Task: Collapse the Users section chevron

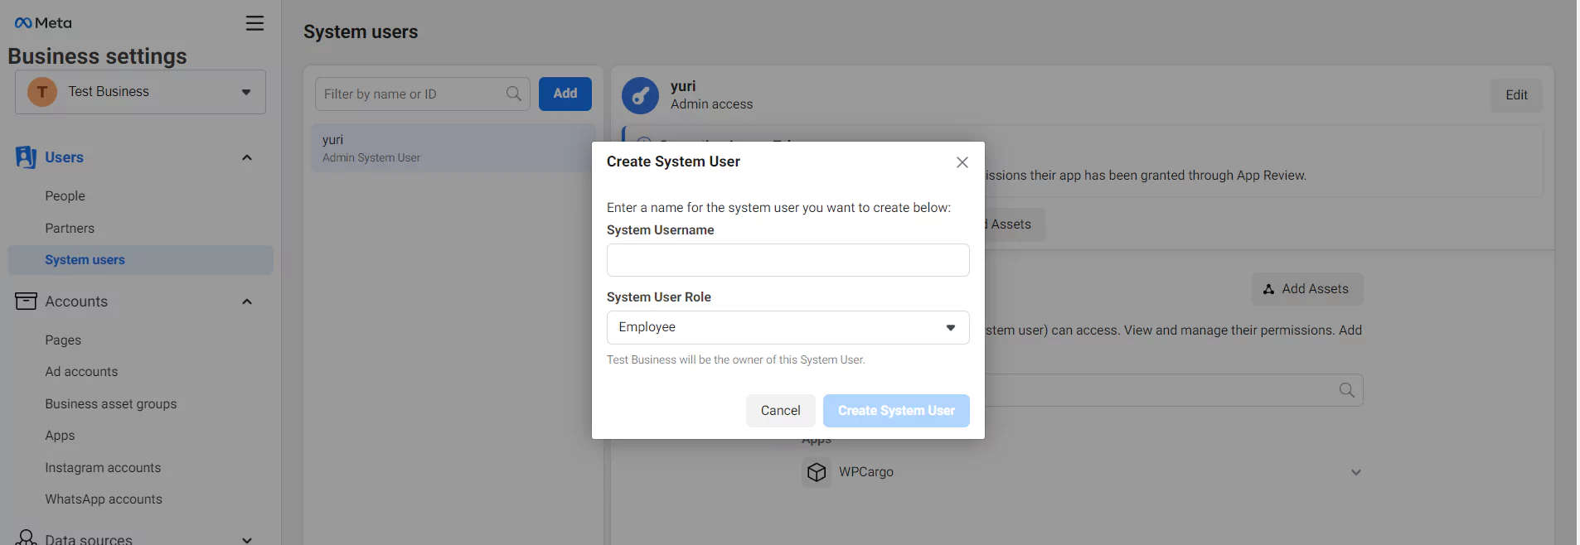Action: point(246,157)
